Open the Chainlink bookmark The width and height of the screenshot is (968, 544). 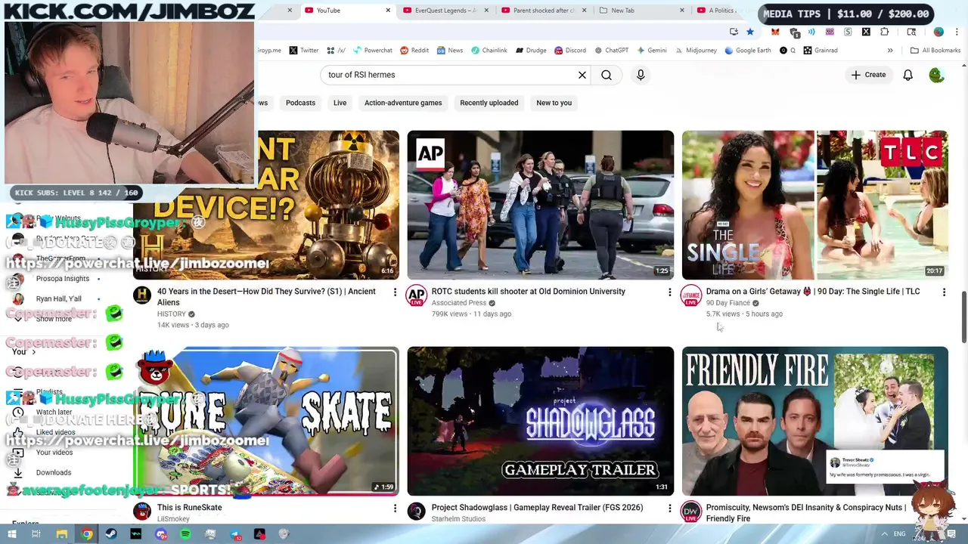point(489,51)
